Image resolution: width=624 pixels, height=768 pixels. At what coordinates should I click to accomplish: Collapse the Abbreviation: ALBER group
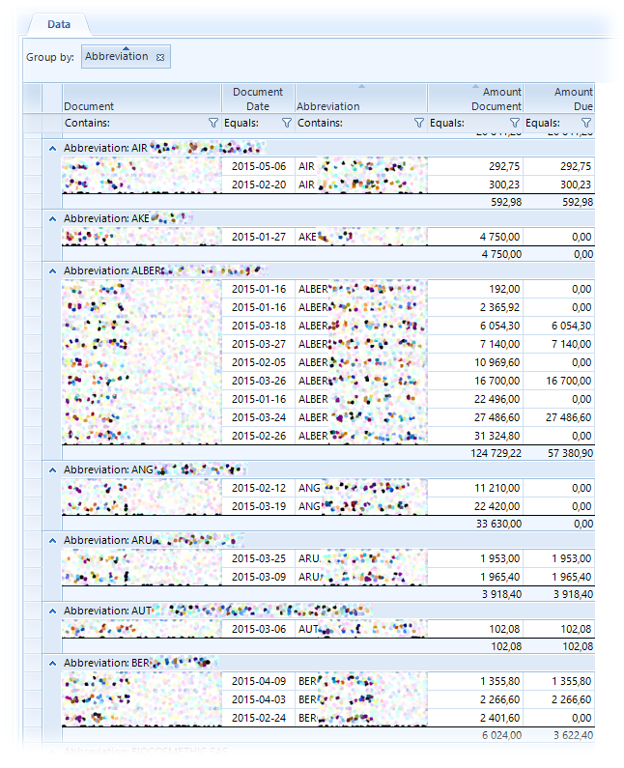click(x=52, y=270)
